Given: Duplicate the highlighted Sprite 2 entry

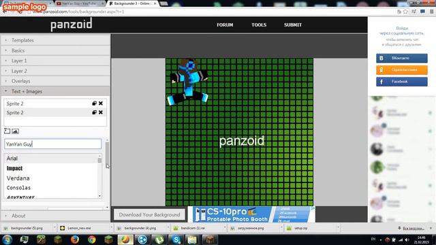Looking at the screenshot, I should pyautogui.click(x=94, y=112).
